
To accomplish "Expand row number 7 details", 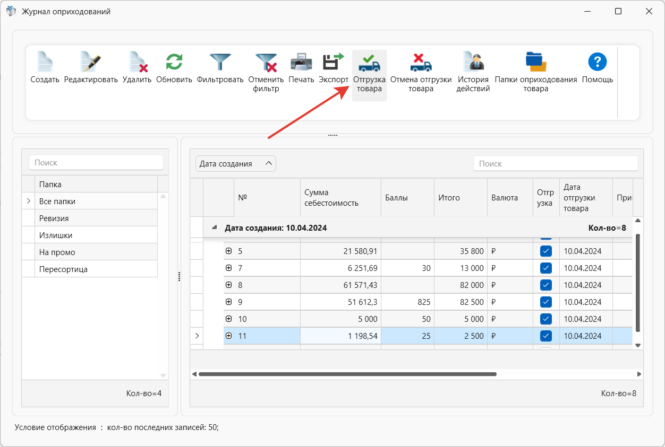I will pos(229,268).
